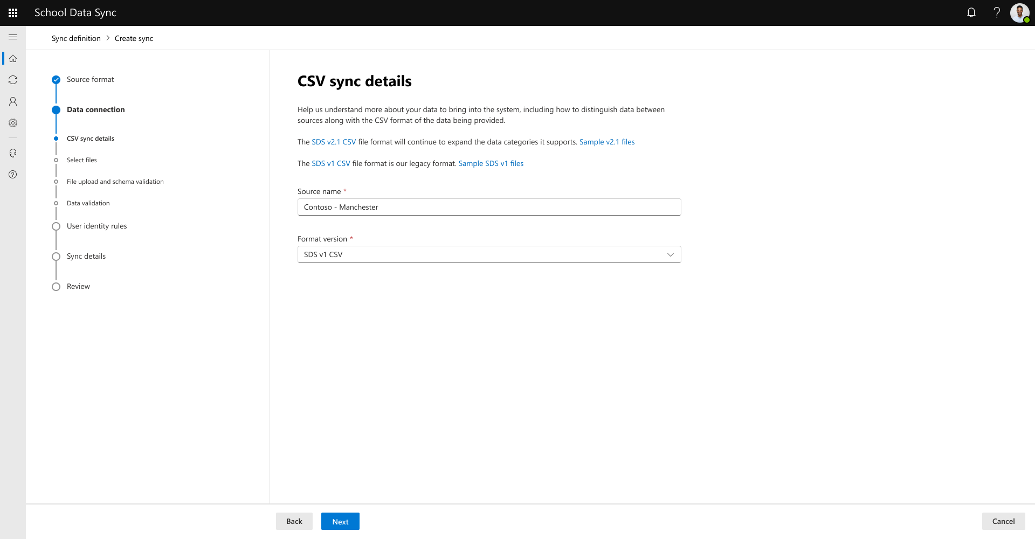Screen dimensions: 1035x539
Task: Open Format version dropdown chevron
Action: [x=671, y=254]
